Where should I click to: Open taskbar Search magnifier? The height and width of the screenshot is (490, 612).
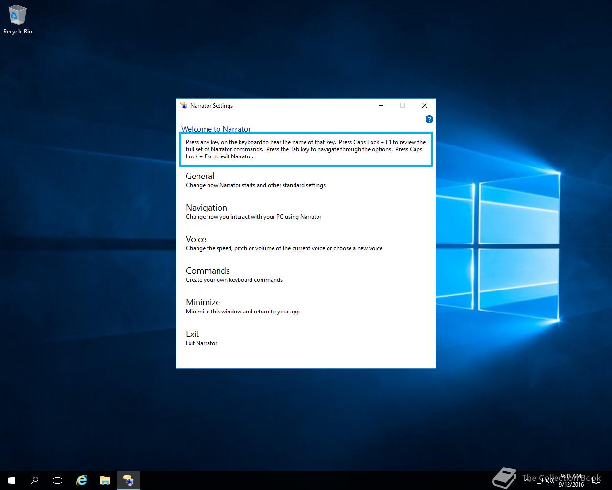click(34, 480)
